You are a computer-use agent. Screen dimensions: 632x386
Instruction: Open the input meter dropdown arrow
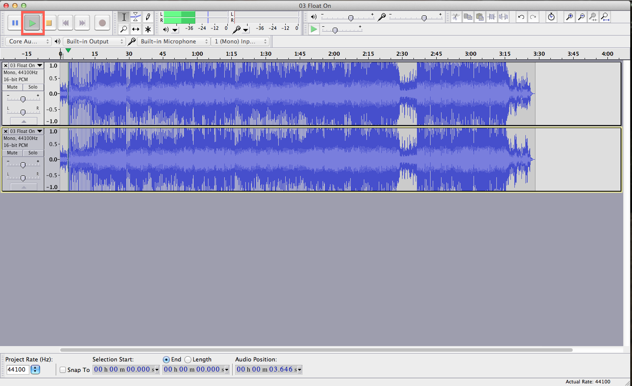click(x=246, y=30)
